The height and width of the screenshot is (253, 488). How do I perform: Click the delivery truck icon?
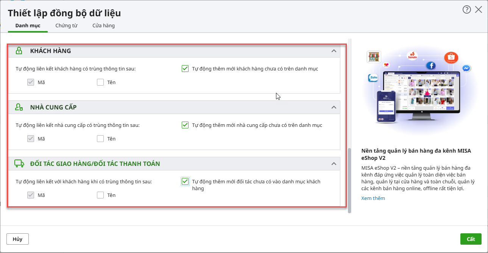(19, 164)
